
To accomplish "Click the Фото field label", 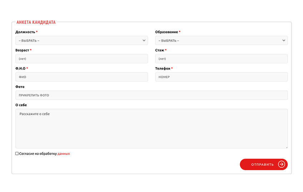I will (20, 87).
